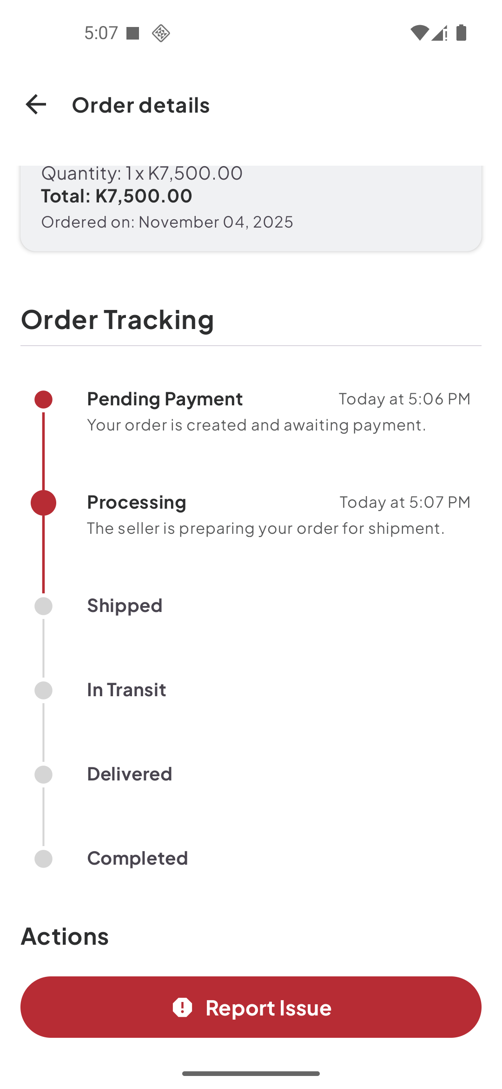The image size is (502, 1089).
Task: Tap the Order details title
Action: click(141, 105)
